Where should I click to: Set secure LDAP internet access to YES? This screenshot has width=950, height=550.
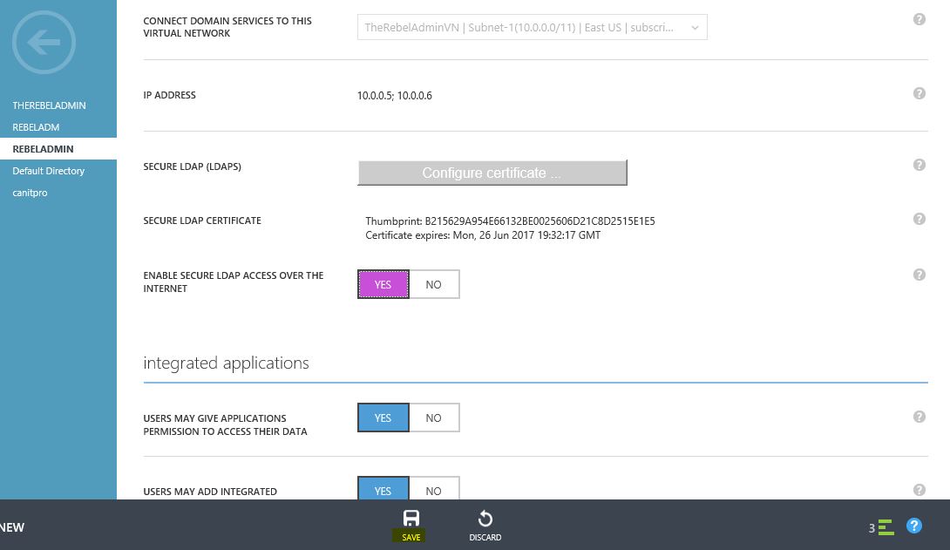pos(383,284)
